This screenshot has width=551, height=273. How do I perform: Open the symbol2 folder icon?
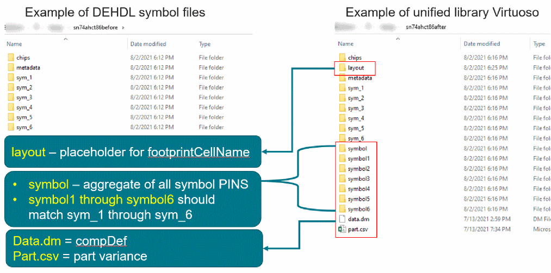click(342, 169)
